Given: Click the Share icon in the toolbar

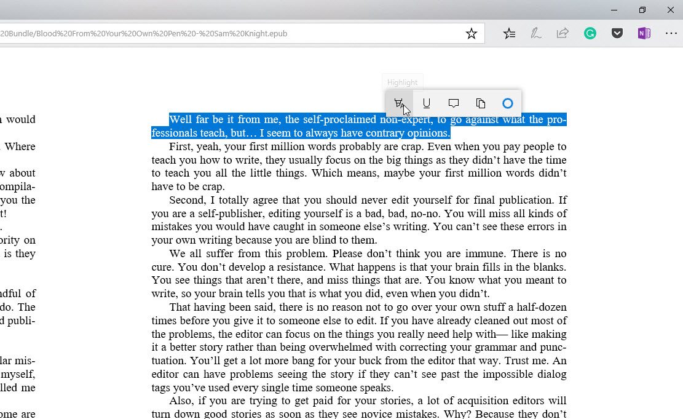Looking at the screenshot, I should point(563,34).
